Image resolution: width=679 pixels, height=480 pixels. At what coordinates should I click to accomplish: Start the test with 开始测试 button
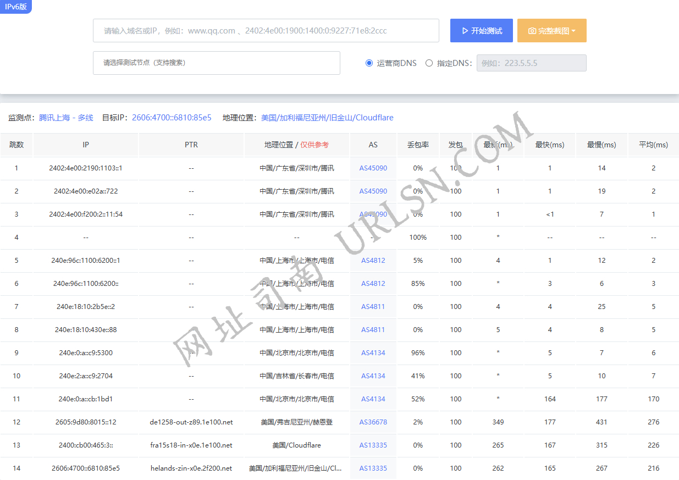482,31
